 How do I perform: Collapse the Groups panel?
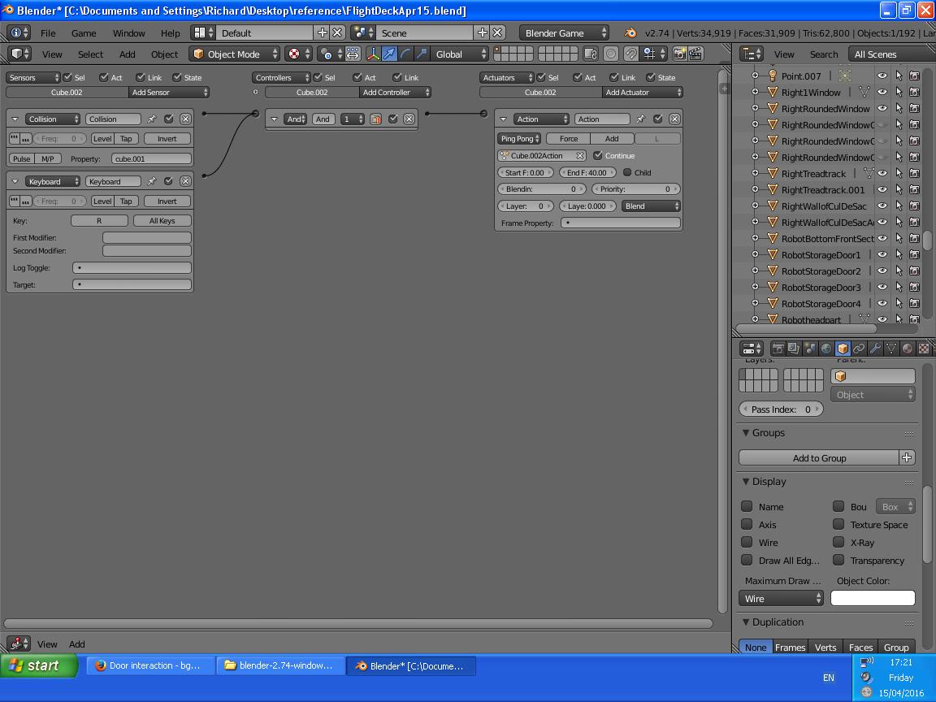tap(746, 432)
